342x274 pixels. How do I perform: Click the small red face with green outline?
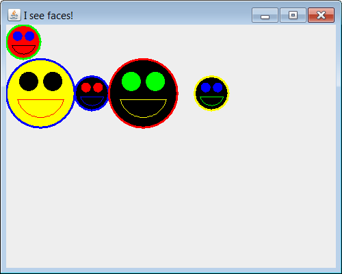point(24,42)
